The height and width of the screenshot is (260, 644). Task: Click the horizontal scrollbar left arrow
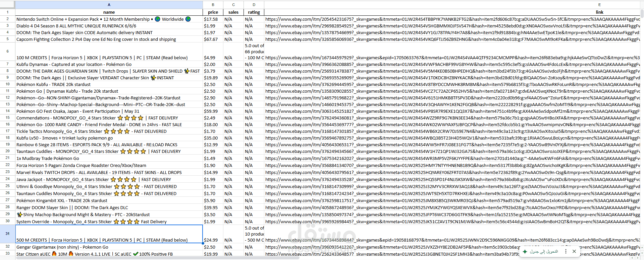point(632,258)
